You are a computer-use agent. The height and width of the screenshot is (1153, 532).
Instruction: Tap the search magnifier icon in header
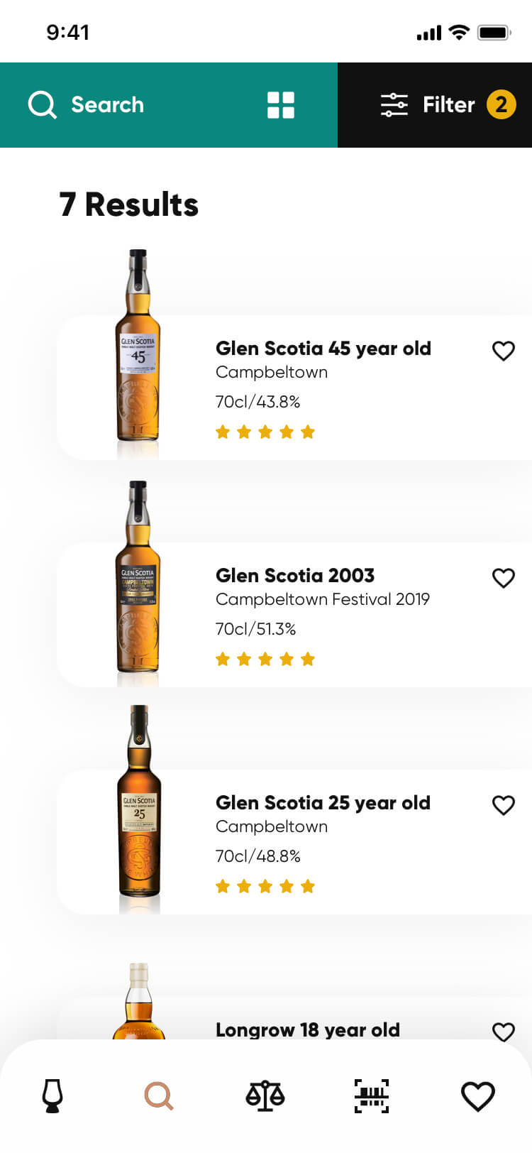coord(42,105)
